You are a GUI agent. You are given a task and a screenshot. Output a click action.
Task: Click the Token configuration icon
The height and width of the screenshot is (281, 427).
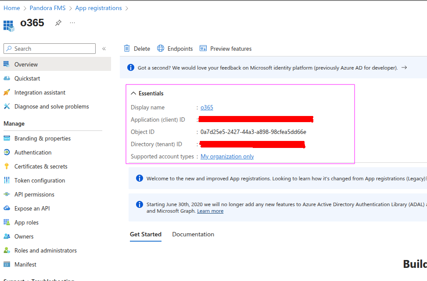7,180
